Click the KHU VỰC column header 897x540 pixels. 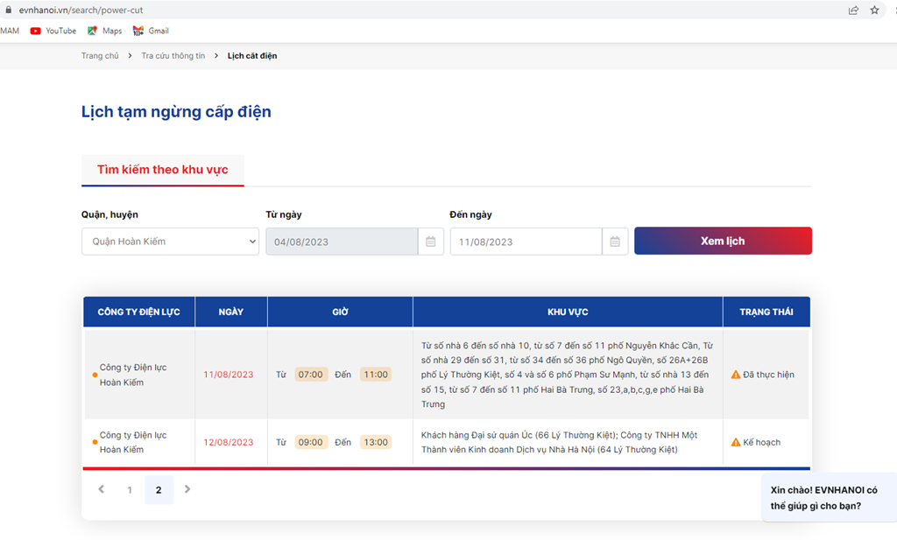click(x=568, y=312)
